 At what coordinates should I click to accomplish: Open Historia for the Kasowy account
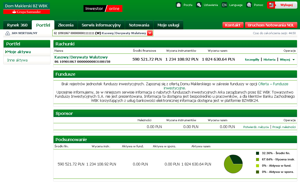point(269,59)
